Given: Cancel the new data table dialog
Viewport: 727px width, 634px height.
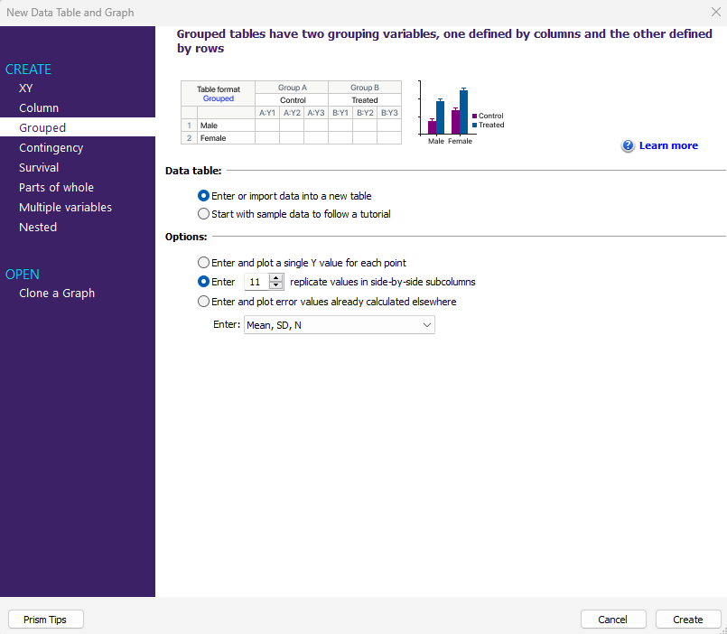Looking at the screenshot, I should pyautogui.click(x=613, y=620).
